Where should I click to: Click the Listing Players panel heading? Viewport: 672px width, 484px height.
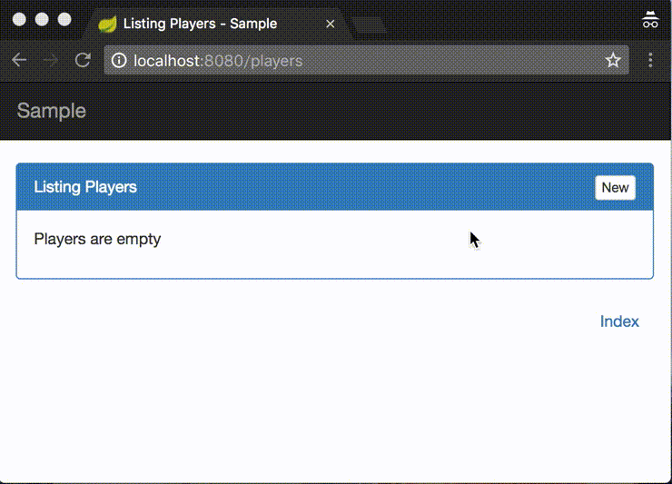pos(85,187)
